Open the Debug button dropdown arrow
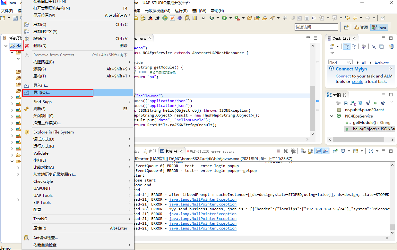This screenshot has height=250, width=397. [x=218, y=18]
